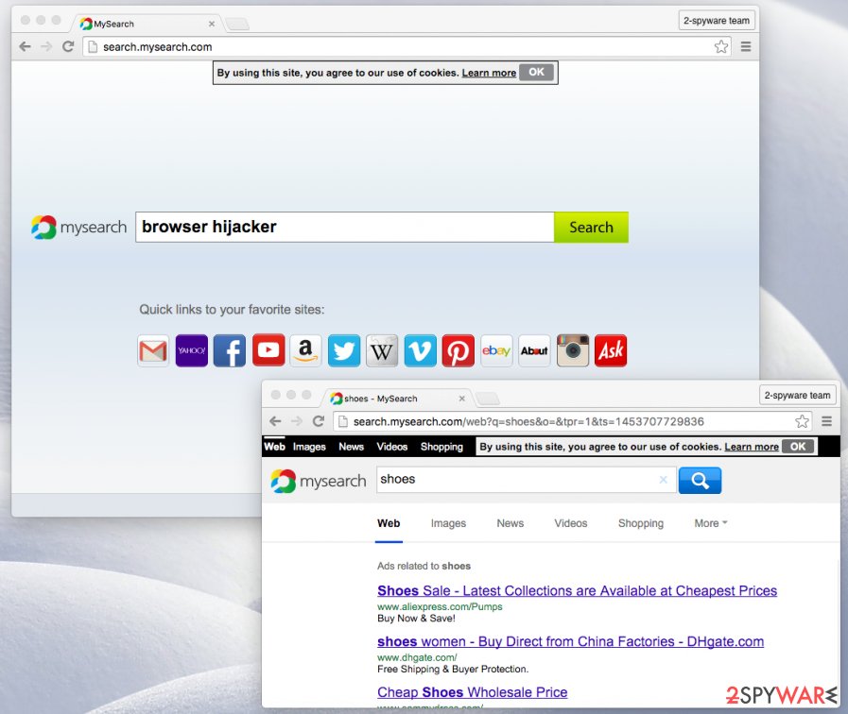Switch to the Images results tab below the search box
The height and width of the screenshot is (714, 848).
tap(448, 523)
